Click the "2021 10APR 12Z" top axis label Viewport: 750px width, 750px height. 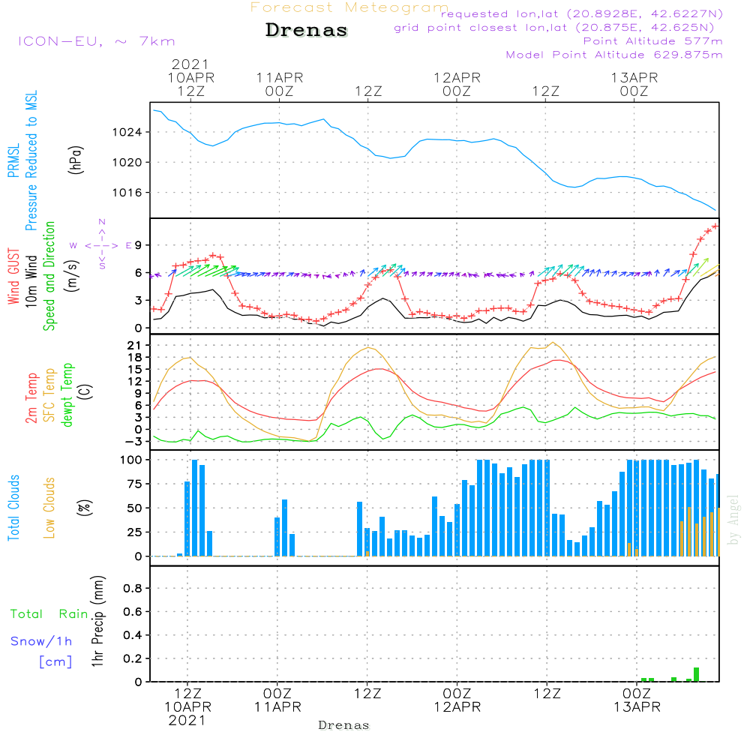click(190, 77)
